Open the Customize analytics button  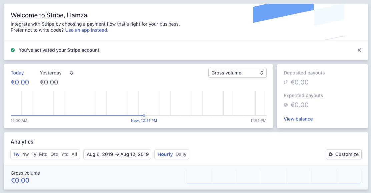[344, 154]
